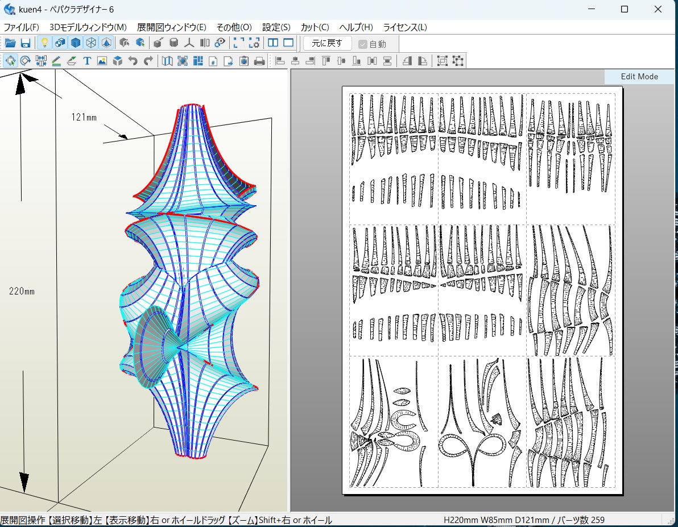Distribute parts horizontally

pos(373,61)
